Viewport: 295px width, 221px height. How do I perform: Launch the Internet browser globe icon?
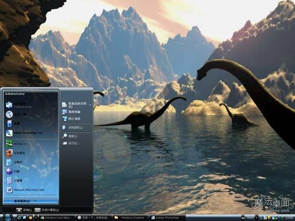point(31,114)
